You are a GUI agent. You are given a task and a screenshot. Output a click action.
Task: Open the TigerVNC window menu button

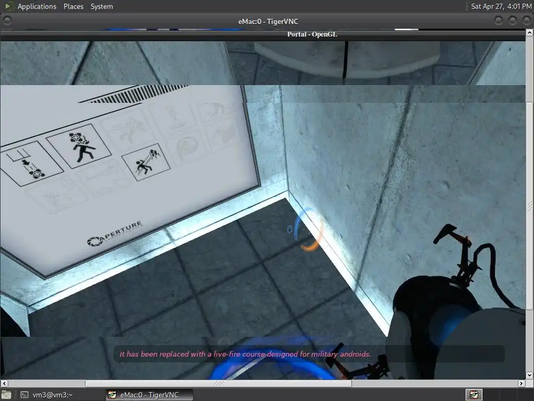pyautogui.click(x=7, y=20)
